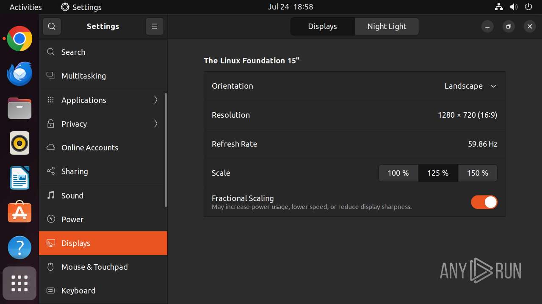Choose 150 % display scale
The height and width of the screenshot is (304, 542).
pos(478,173)
